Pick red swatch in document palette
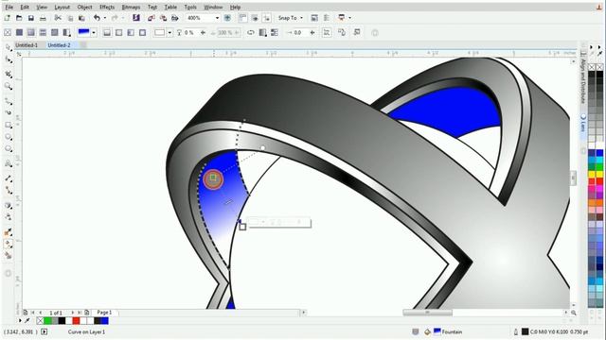 click(x=76, y=320)
